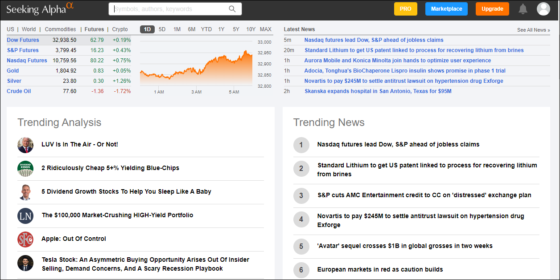Select the 5D chart range
560x280 pixels.
[162, 29]
